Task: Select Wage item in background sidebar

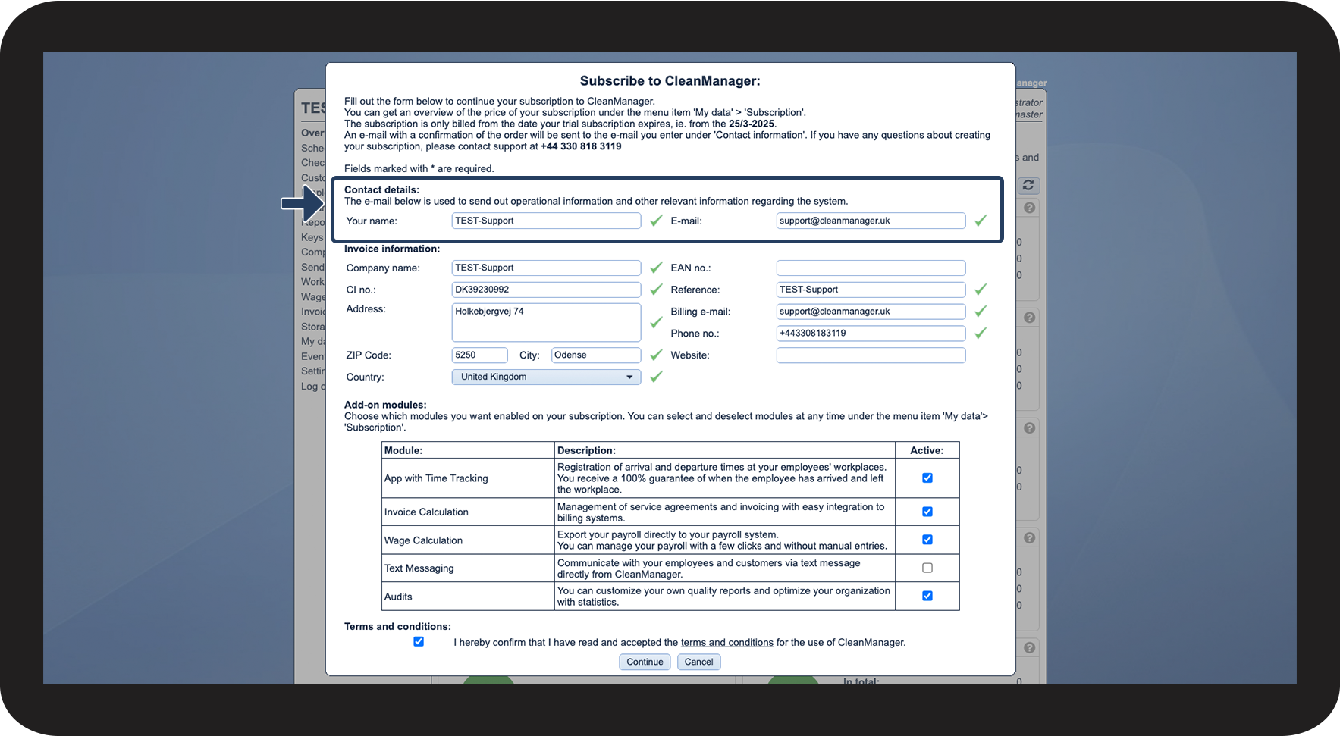Action: [313, 297]
